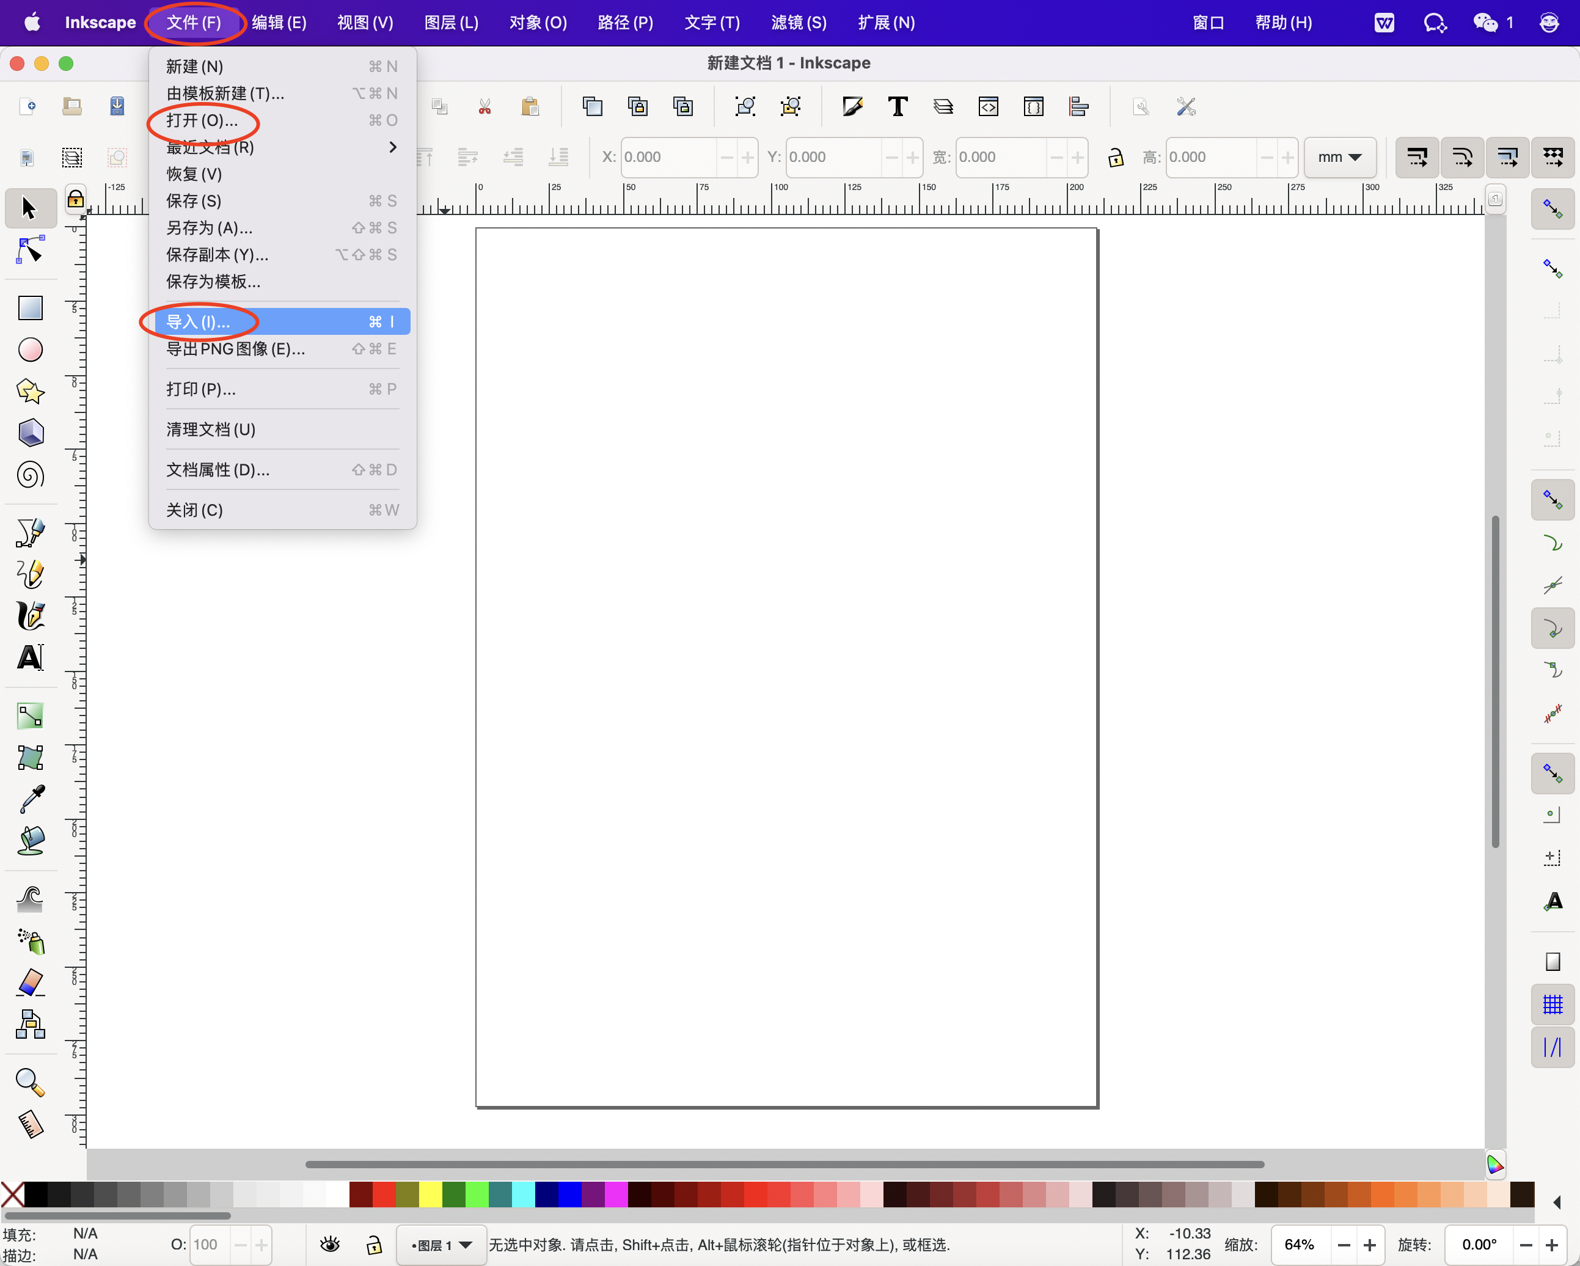Choose 打印 (P)... menu entry

pos(282,389)
